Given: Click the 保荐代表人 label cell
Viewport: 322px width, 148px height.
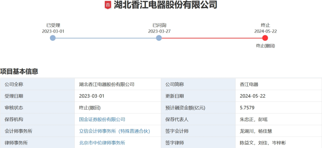Looking at the screenshot, I should tap(198, 119).
